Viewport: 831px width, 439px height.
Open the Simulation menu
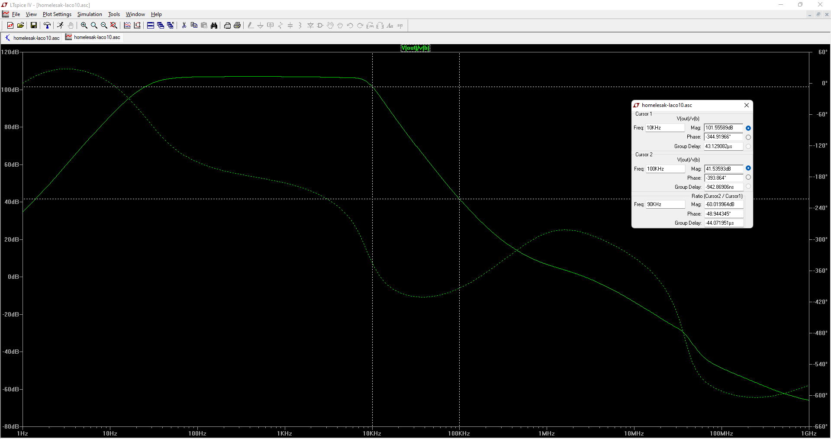coord(90,14)
